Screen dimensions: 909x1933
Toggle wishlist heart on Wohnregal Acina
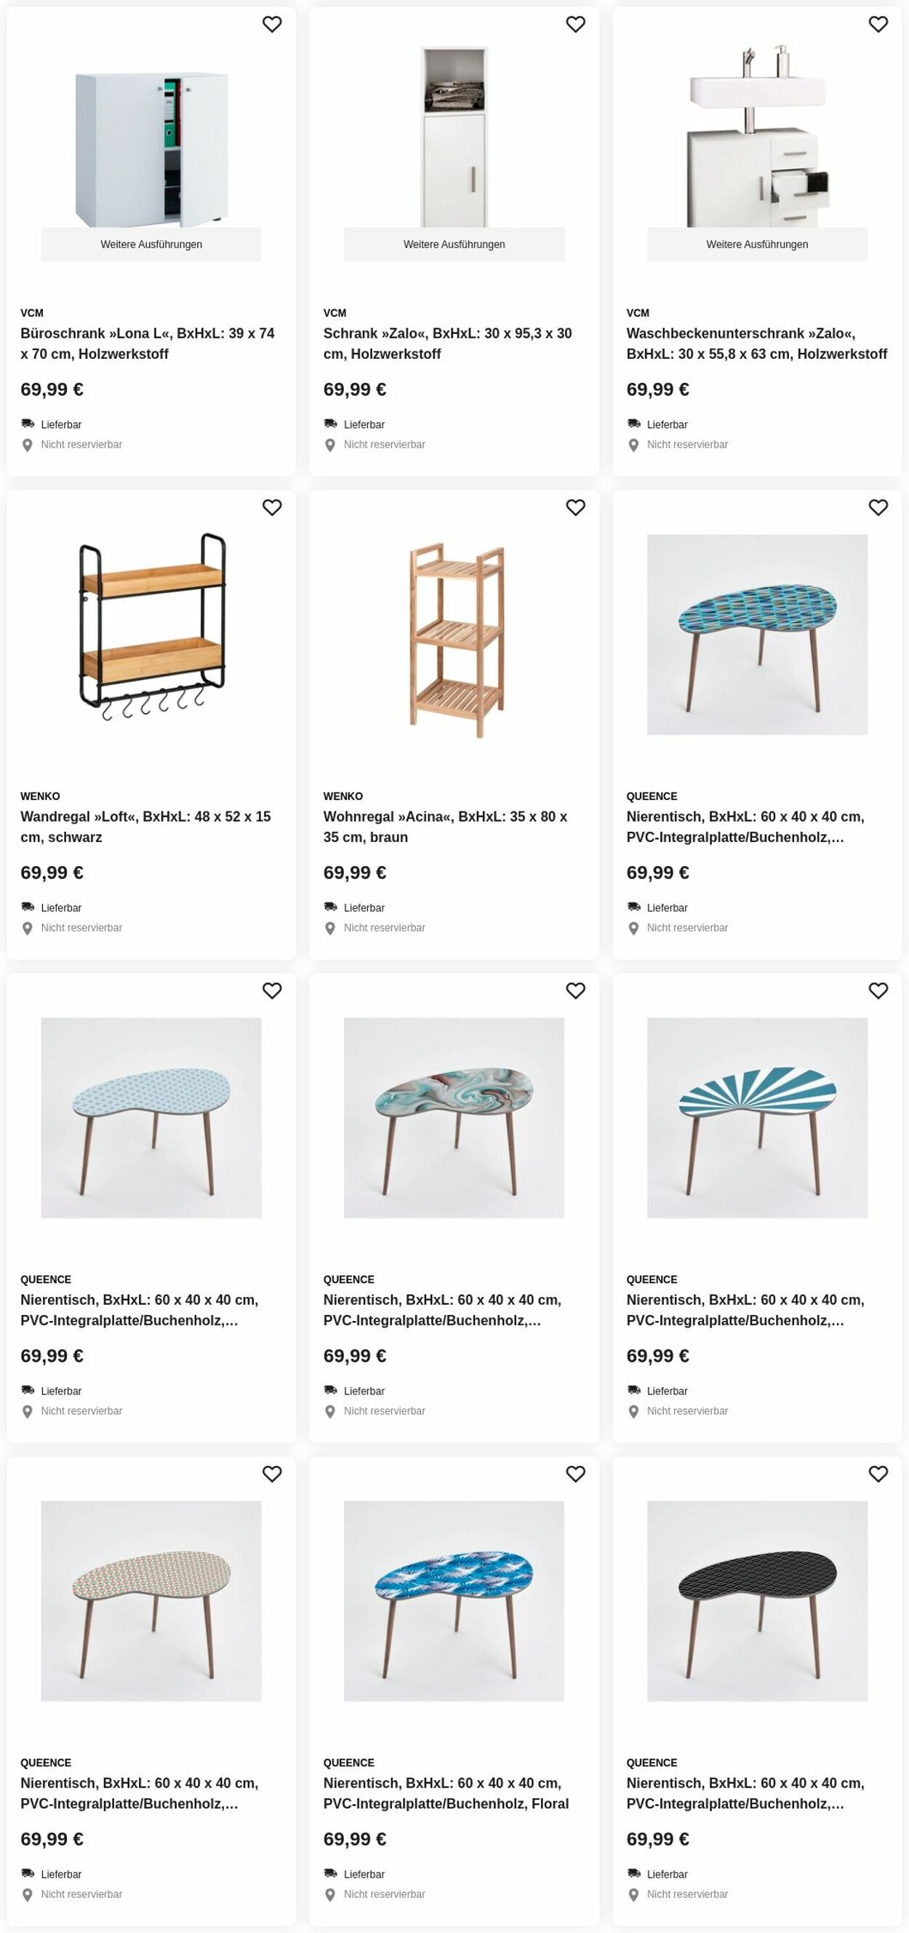pyautogui.click(x=575, y=508)
